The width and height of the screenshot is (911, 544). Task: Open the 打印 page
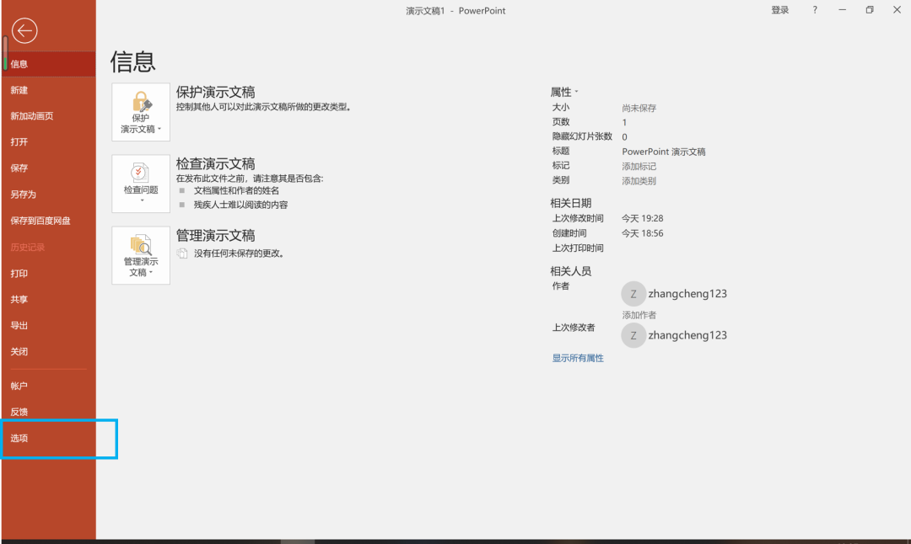[x=49, y=273]
